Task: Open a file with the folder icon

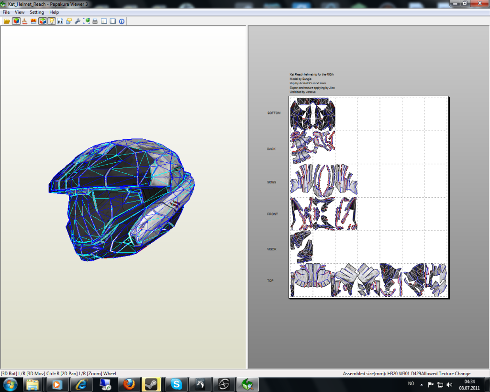Action: [7, 21]
